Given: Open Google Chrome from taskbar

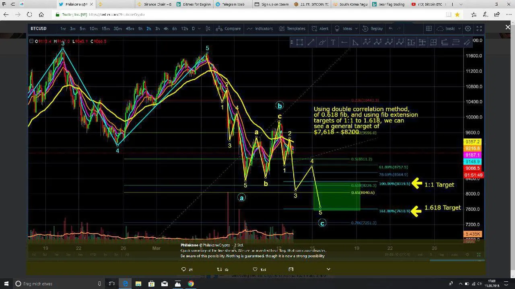Looking at the screenshot, I should (191, 284).
